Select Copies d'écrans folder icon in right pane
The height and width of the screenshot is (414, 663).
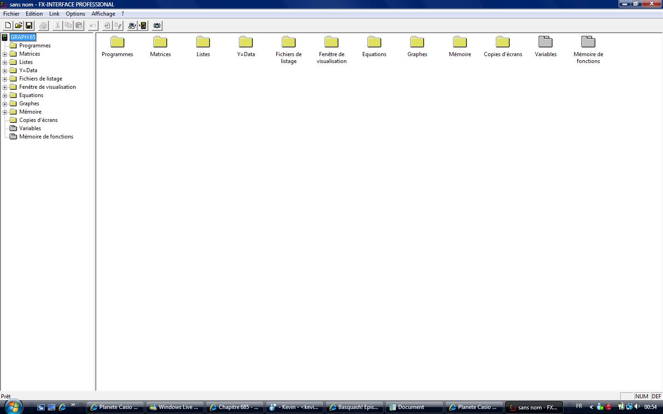503,42
